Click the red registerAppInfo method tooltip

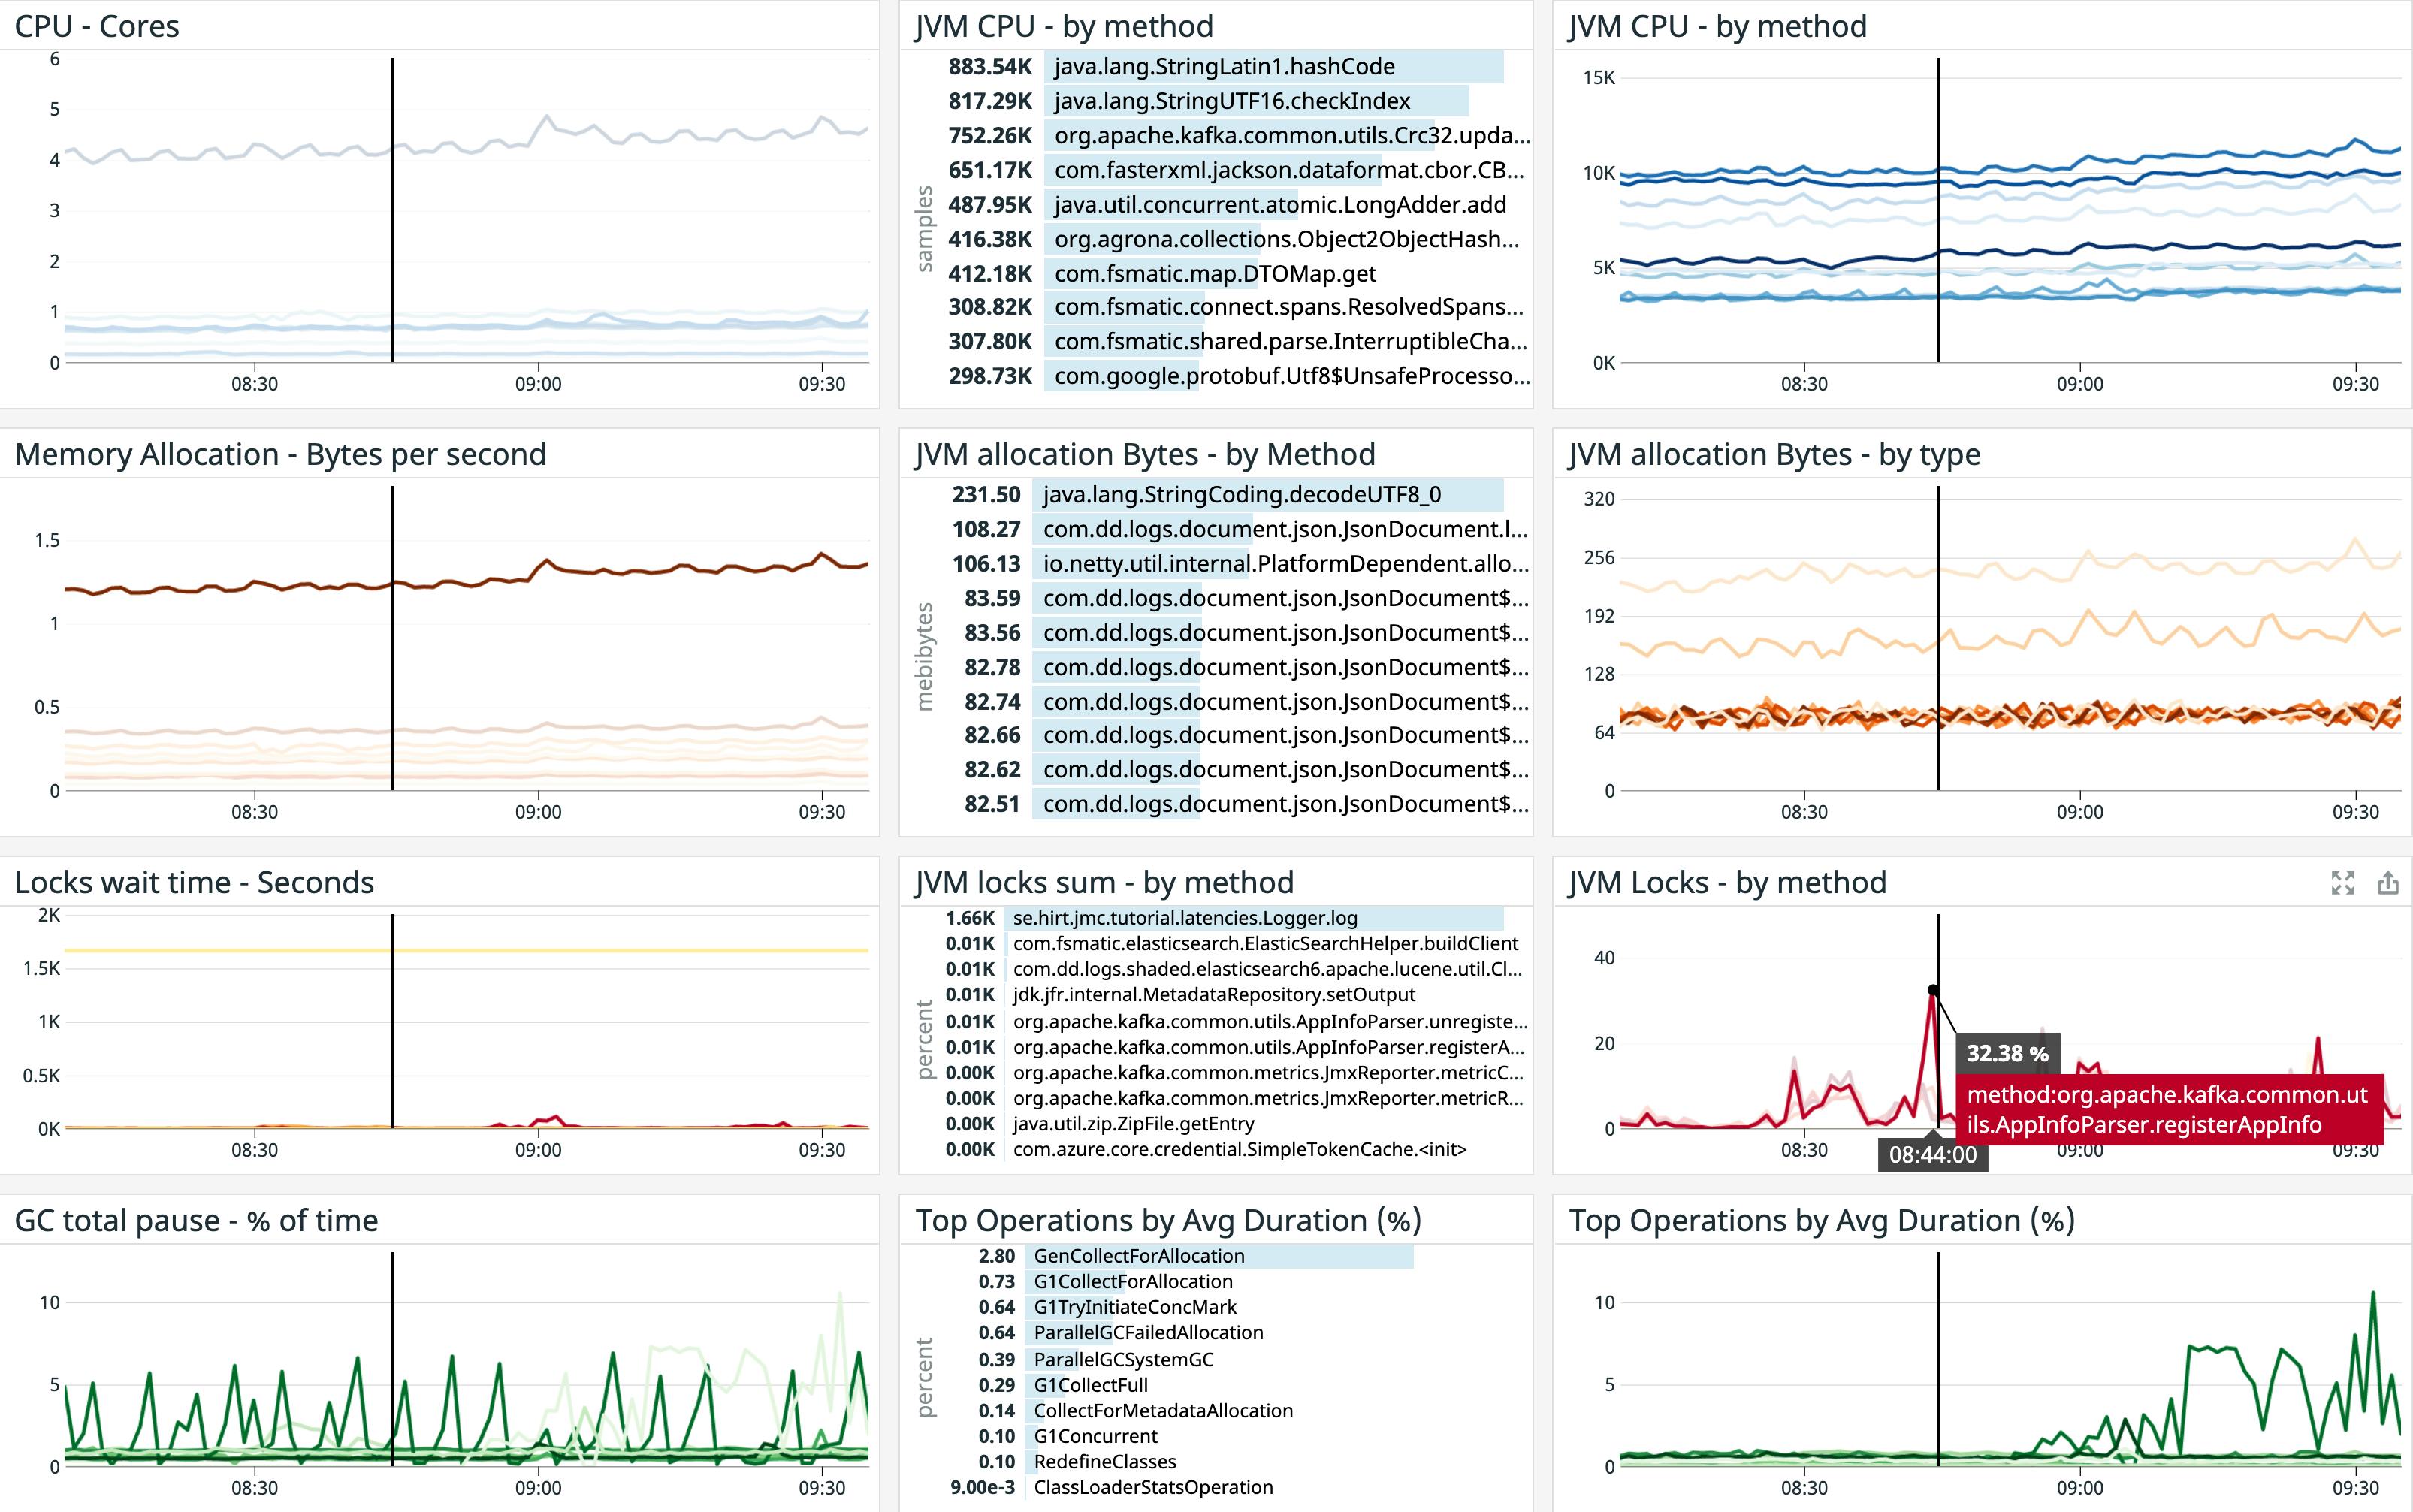click(2169, 1110)
